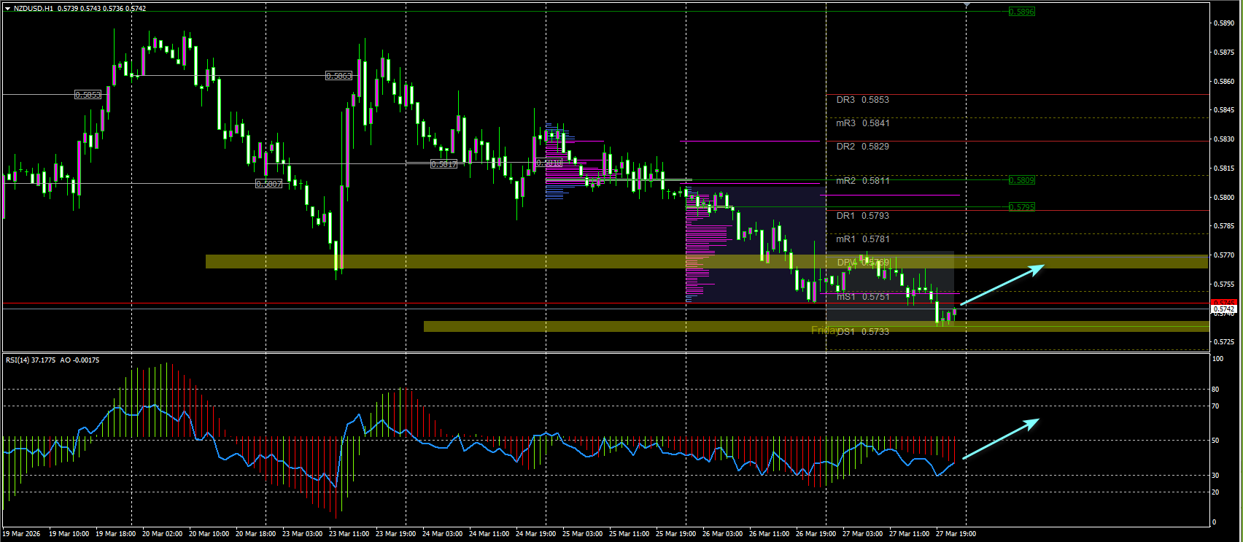Click the AO -0.00175 indicator value
Screen dimensions: 1243x542
[80, 360]
